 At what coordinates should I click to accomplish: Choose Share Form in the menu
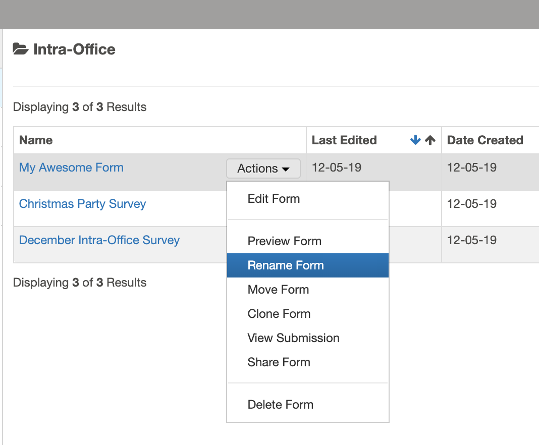(308, 362)
